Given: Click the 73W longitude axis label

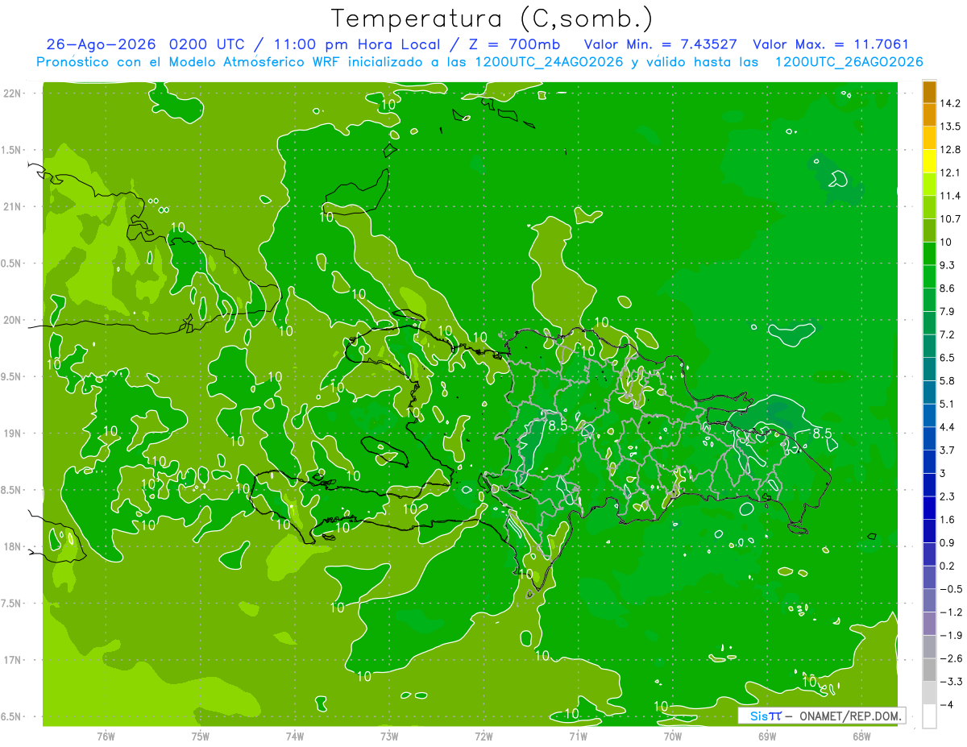Looking at the screenshot, I should tap(389, 736).
